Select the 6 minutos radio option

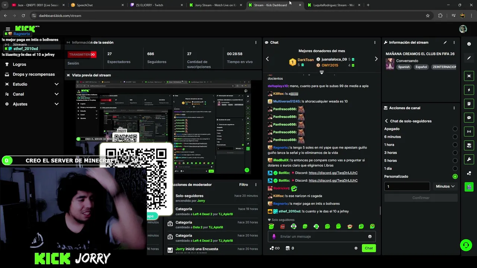455,137
